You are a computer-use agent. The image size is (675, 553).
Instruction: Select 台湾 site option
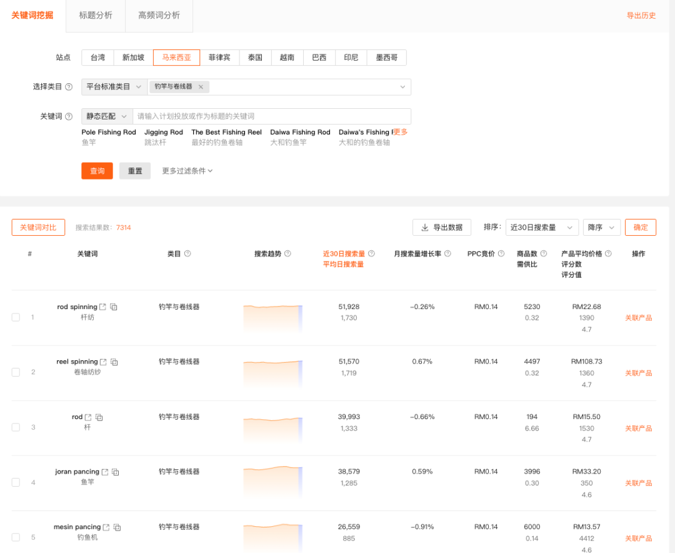[x=97, y=58]
